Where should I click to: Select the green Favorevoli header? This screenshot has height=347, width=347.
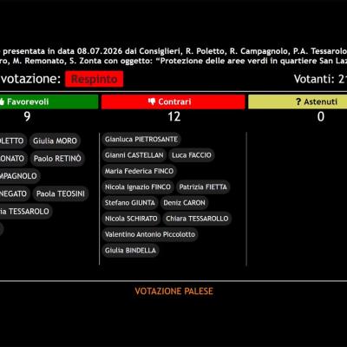tap(49, 101)
